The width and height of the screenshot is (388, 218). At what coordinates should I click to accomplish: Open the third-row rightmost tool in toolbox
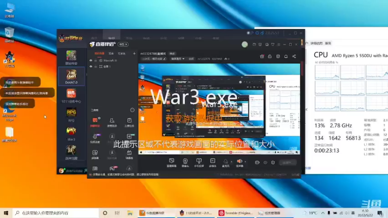(129, 154)
